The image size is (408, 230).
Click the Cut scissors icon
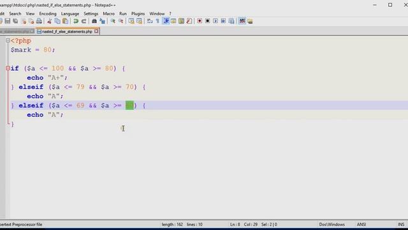50,21
